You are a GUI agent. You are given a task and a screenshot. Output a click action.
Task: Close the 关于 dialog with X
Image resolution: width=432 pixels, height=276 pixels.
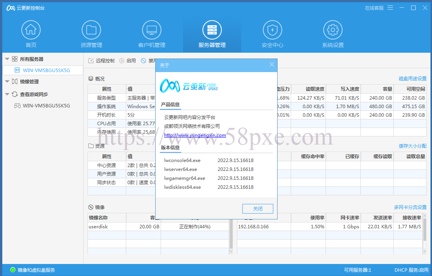[272, 65]
